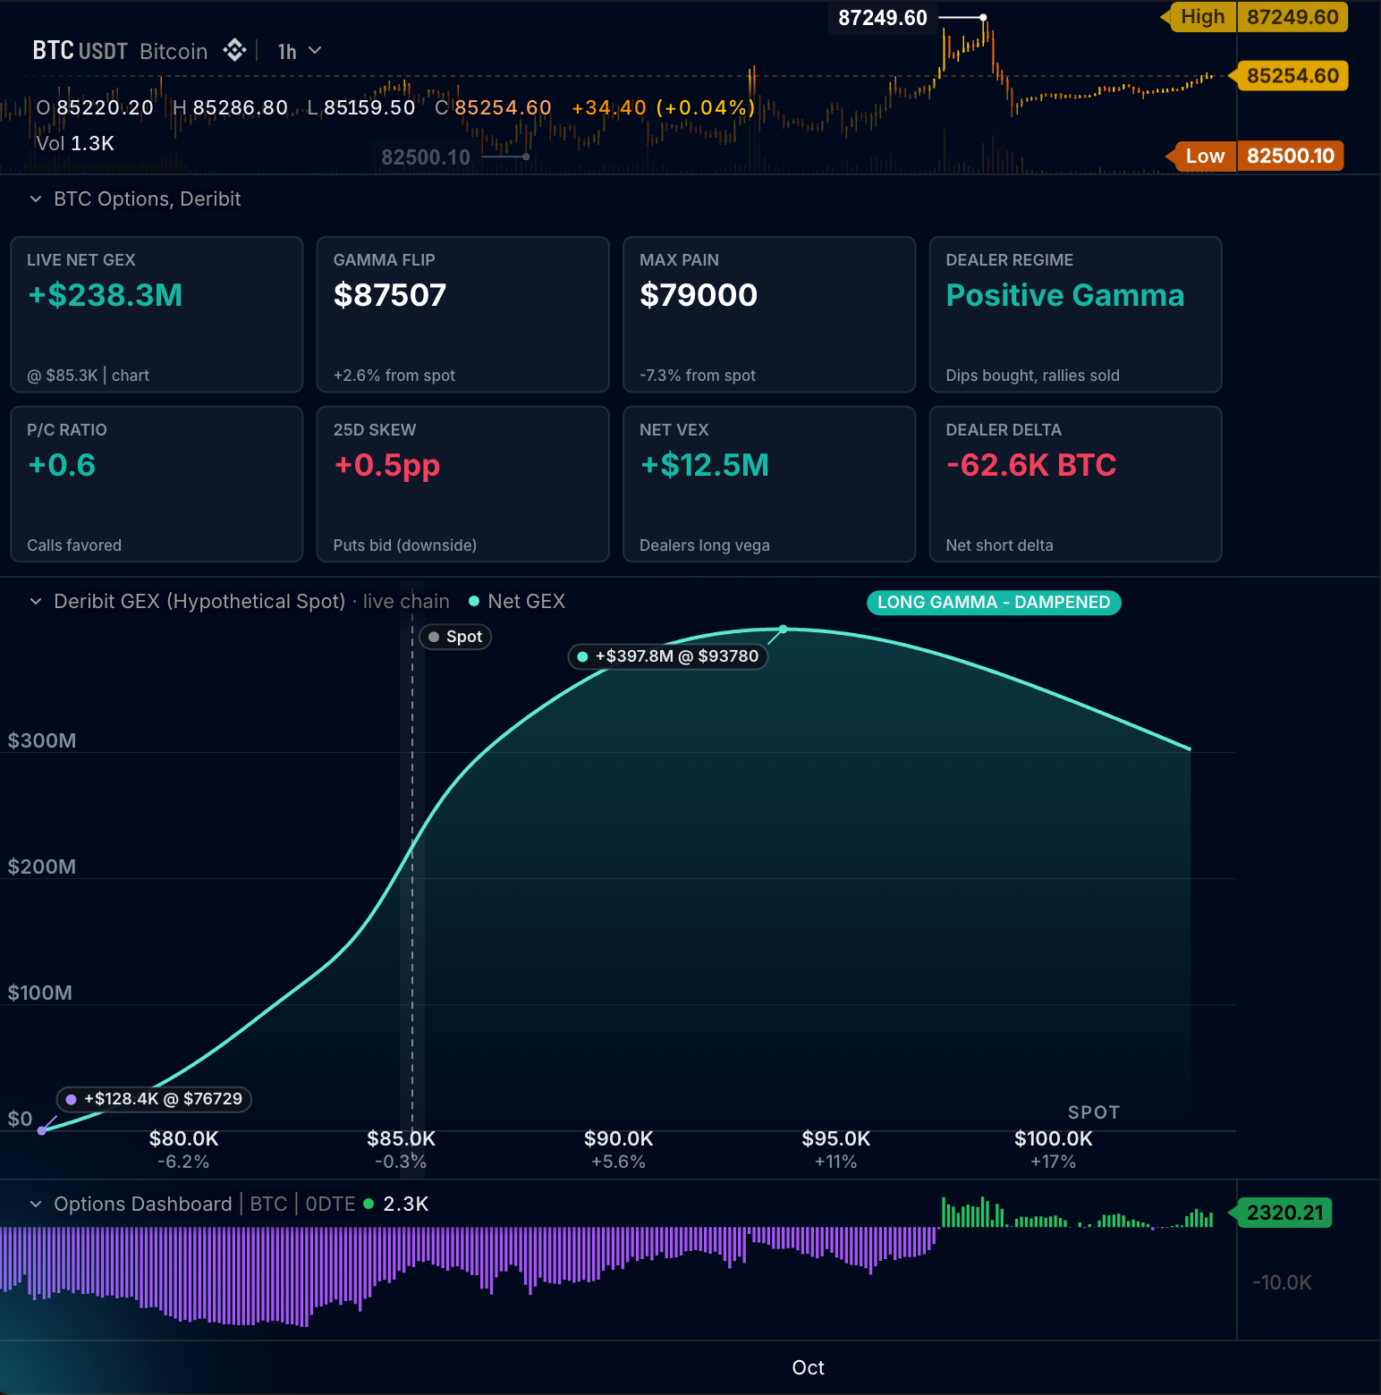
Task: Click the P/C RATIO +0.6 value
Action: tap(62, 465)
